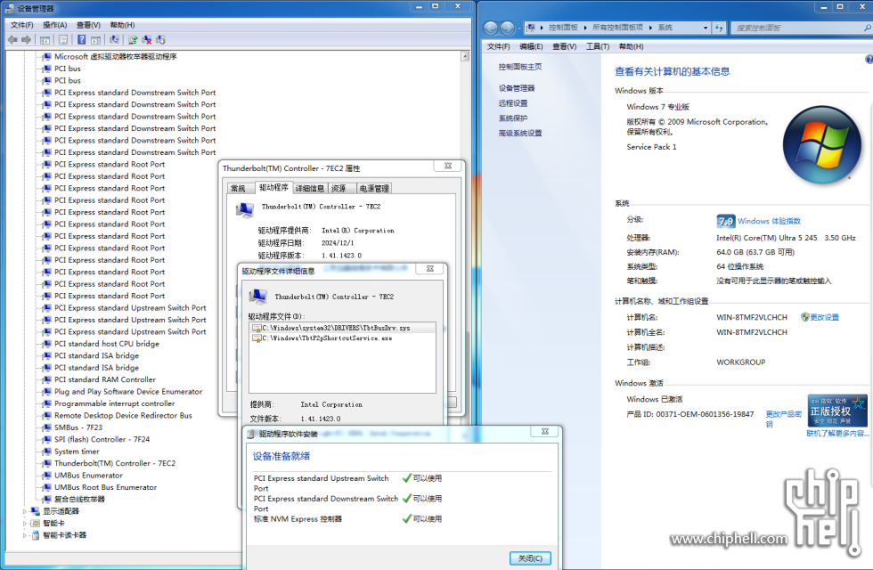Switch to 详细信息 tab in properties dialog

pos(310,188)
